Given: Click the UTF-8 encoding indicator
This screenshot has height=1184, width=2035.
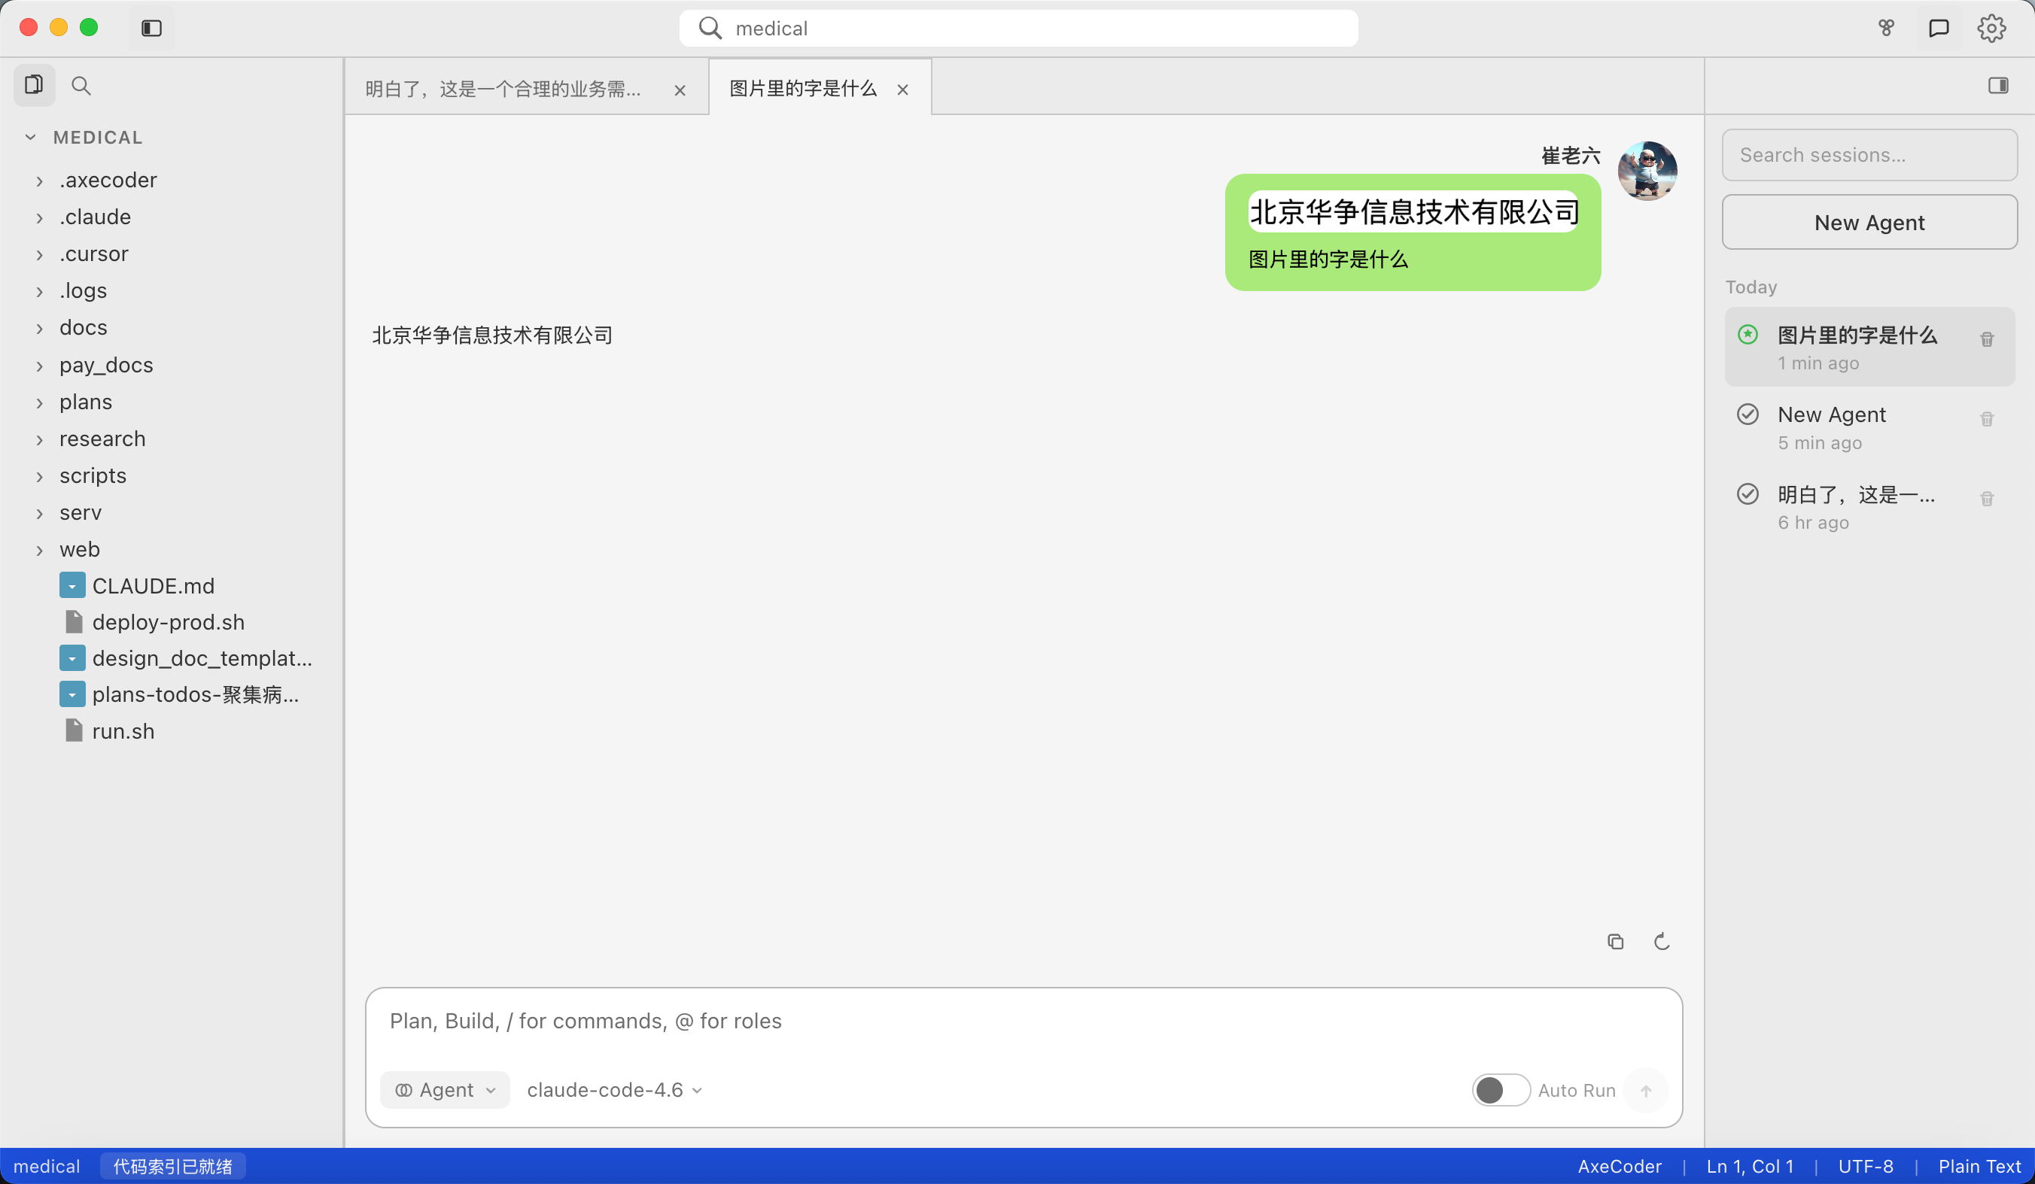Looking at the screenshot, I should coord(1866,1166).
